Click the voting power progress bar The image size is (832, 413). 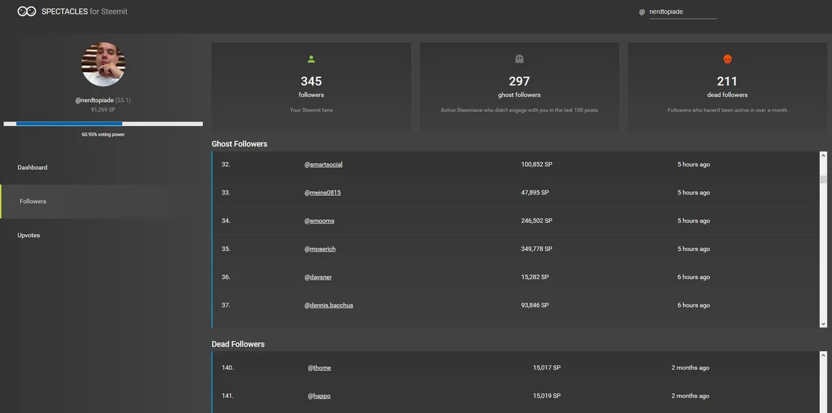click(103, 124)
